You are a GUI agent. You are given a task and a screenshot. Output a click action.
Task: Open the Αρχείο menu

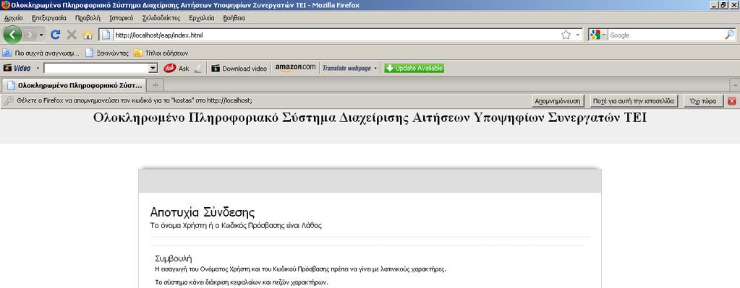tap(13, 18)
